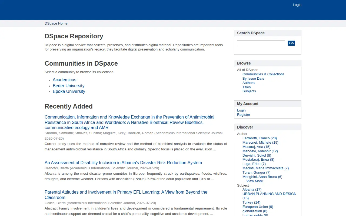Browse By Issue Date
Image resolution: width=346 pixels, height=216 pixels.
point(253,79)
